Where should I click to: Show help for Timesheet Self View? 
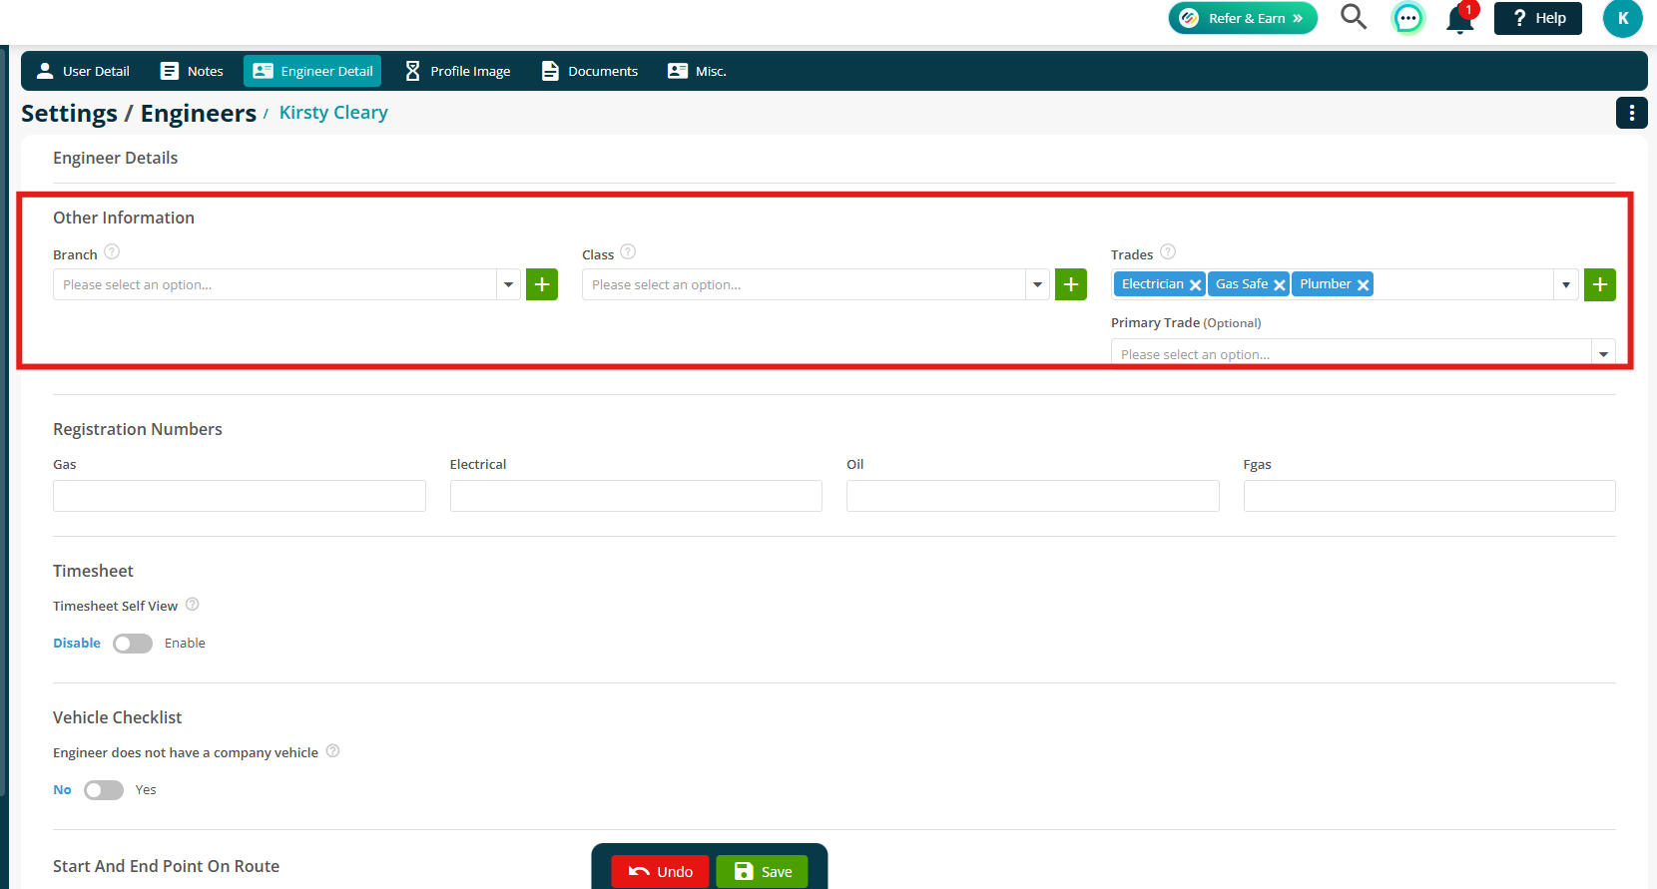point(193,605)
